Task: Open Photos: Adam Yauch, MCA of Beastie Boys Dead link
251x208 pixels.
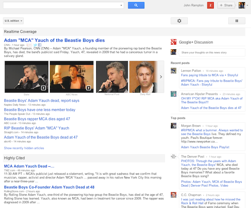Action: point(211,183)
